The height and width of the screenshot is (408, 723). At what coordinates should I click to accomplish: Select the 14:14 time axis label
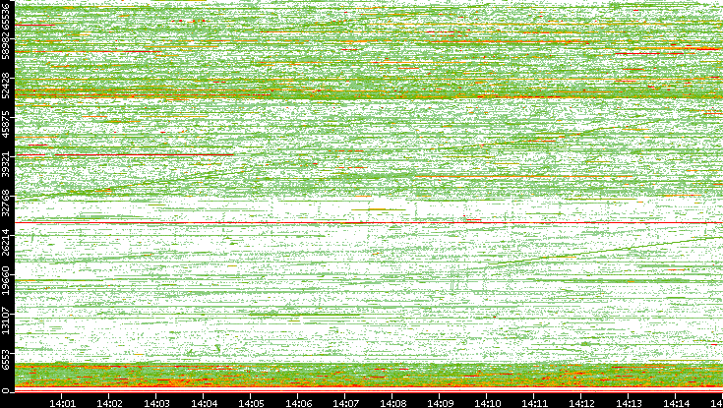[675, 404]
